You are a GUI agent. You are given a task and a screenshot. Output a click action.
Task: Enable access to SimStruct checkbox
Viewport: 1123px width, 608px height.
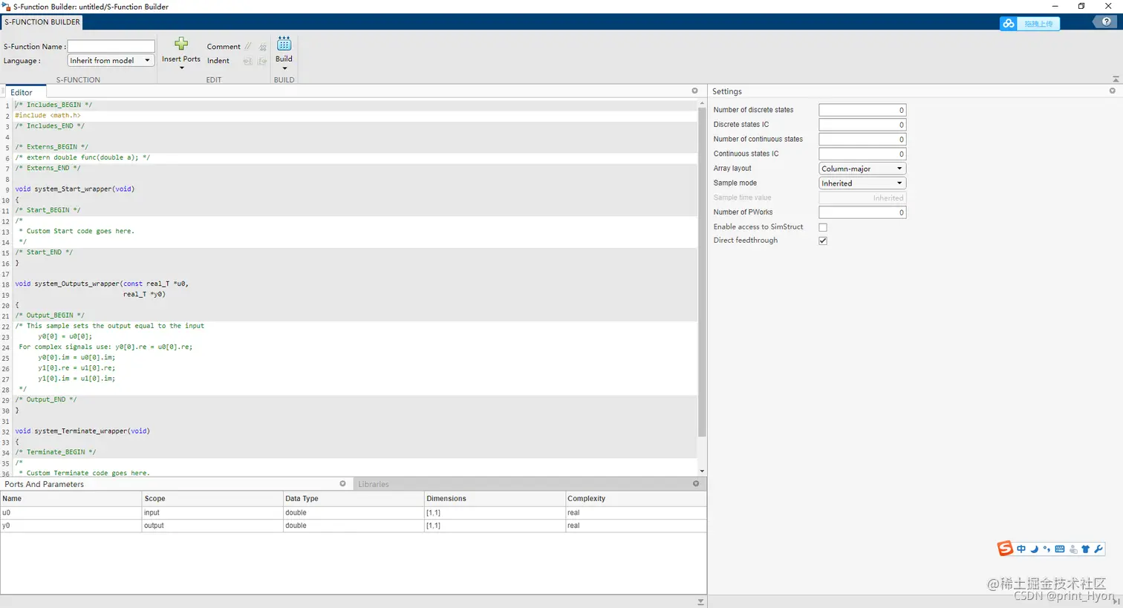click(823, 227)
